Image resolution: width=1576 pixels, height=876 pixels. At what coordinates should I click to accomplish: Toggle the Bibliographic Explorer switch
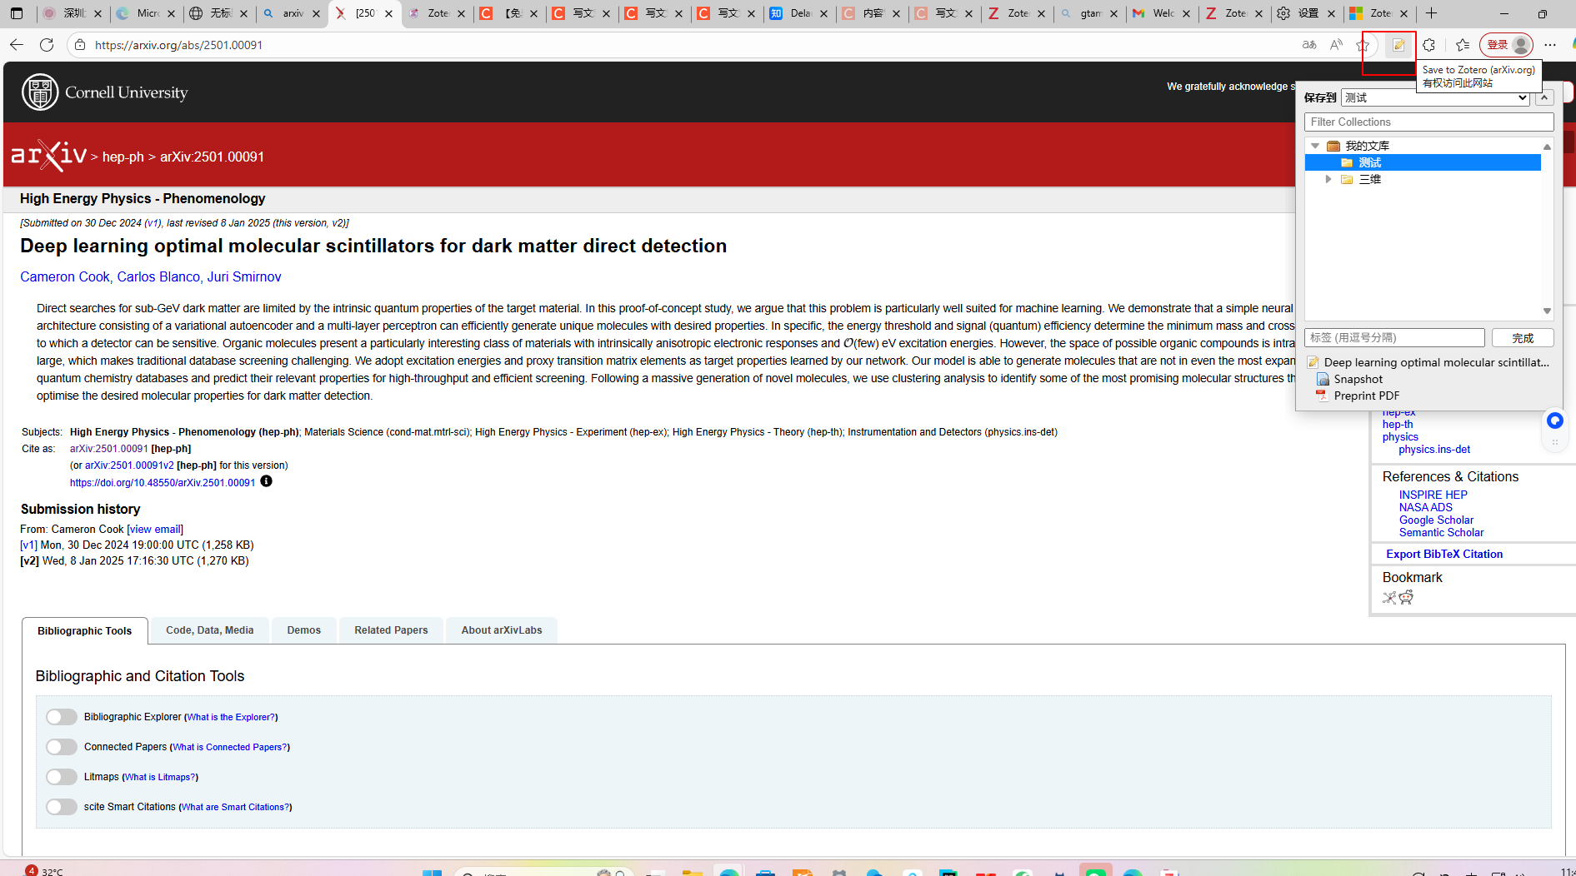click(x=62, y=717)
